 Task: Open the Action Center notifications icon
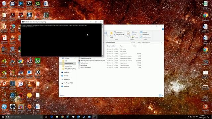click(x=208, y=117)
